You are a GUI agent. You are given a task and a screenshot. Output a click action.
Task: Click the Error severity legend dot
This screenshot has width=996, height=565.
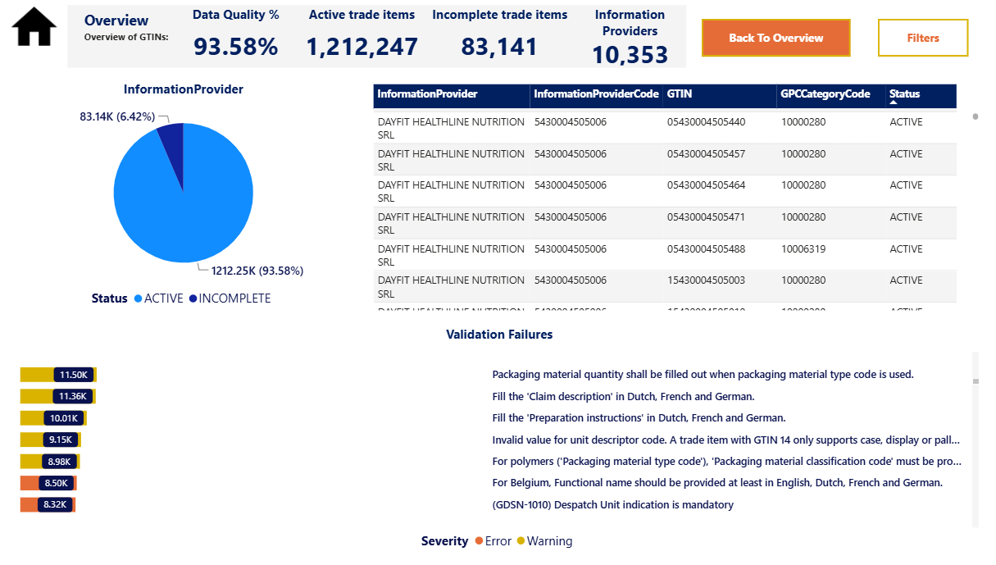477,541
